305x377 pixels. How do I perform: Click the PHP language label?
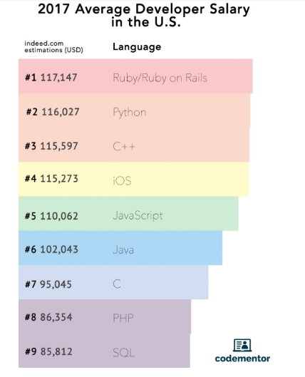pos(123,318)
